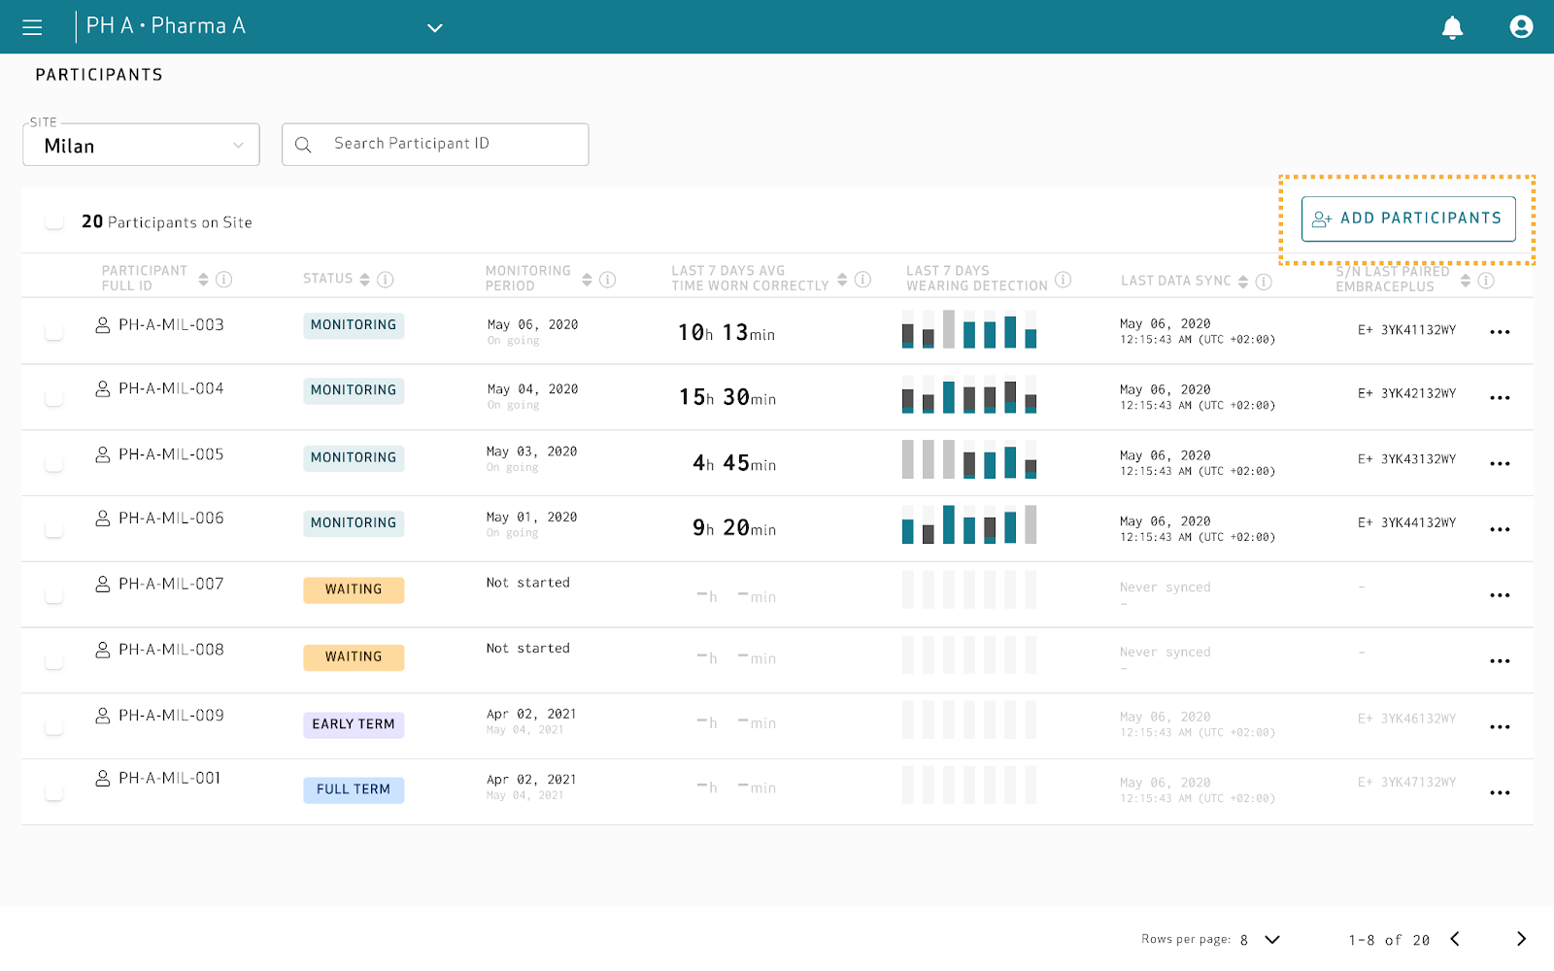1554x971 pixels.
Task: Open the user account profile icon
Action: 1521,27
